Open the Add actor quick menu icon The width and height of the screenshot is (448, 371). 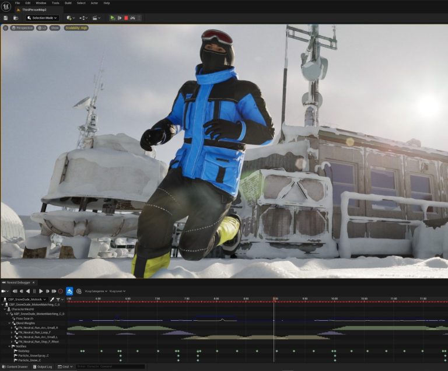70,18
